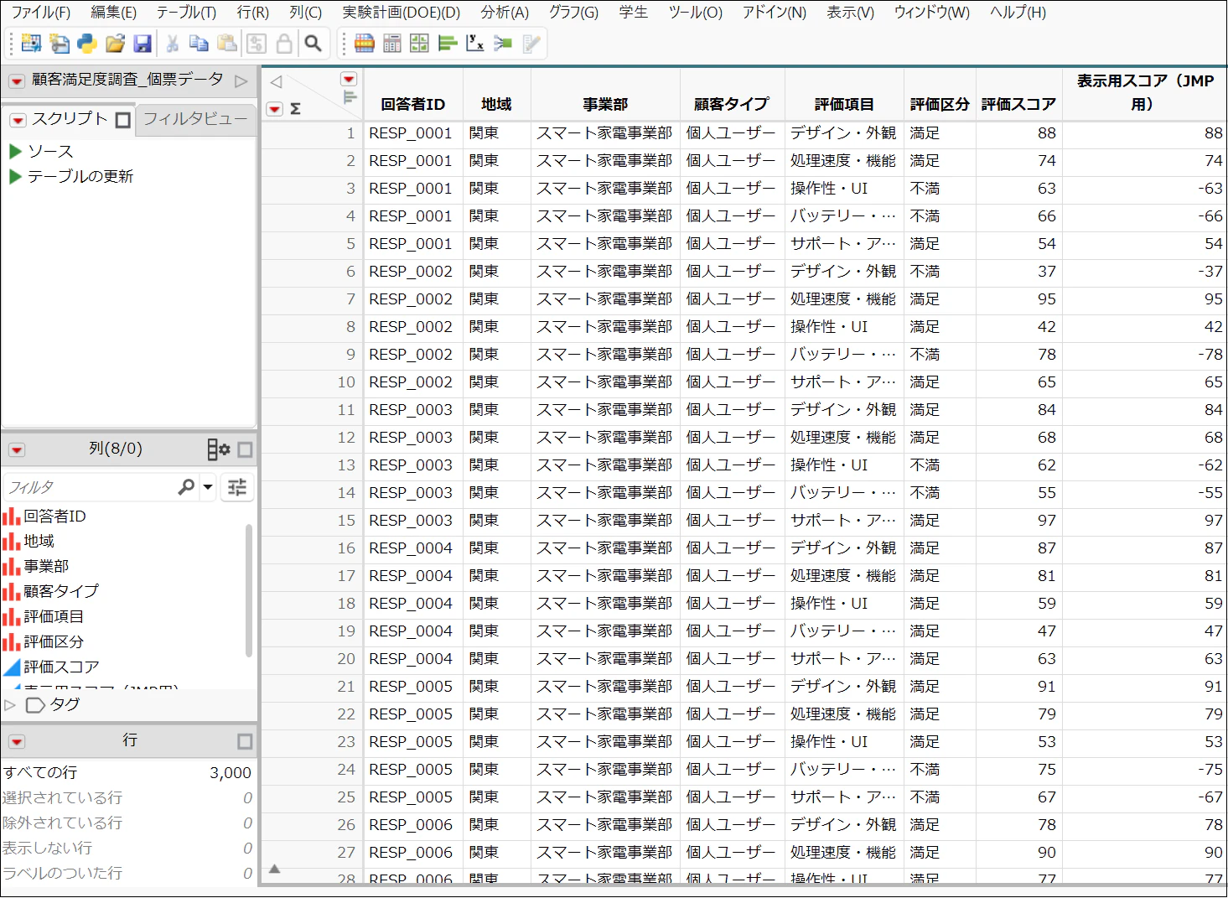Click the Σ sigma icon in table corner

[x=295, y=109]
